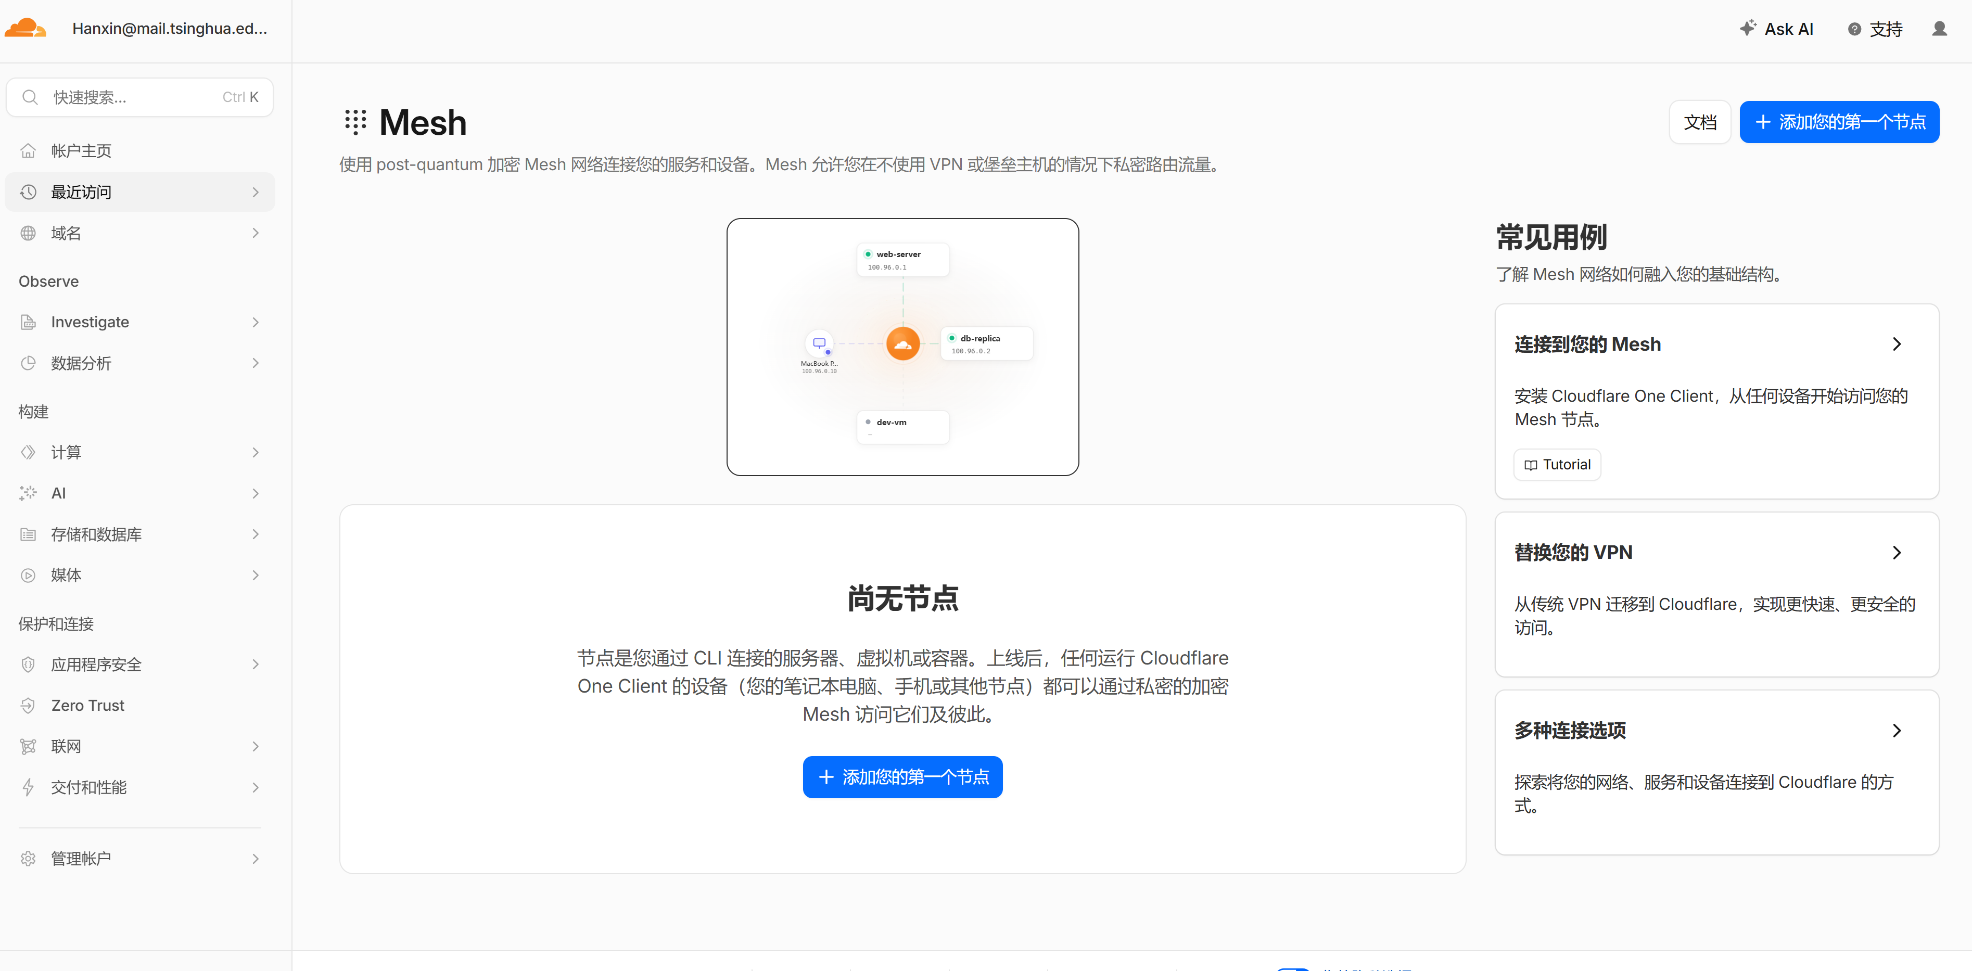Click the search magnifier icon

click(x=30, y=97)
